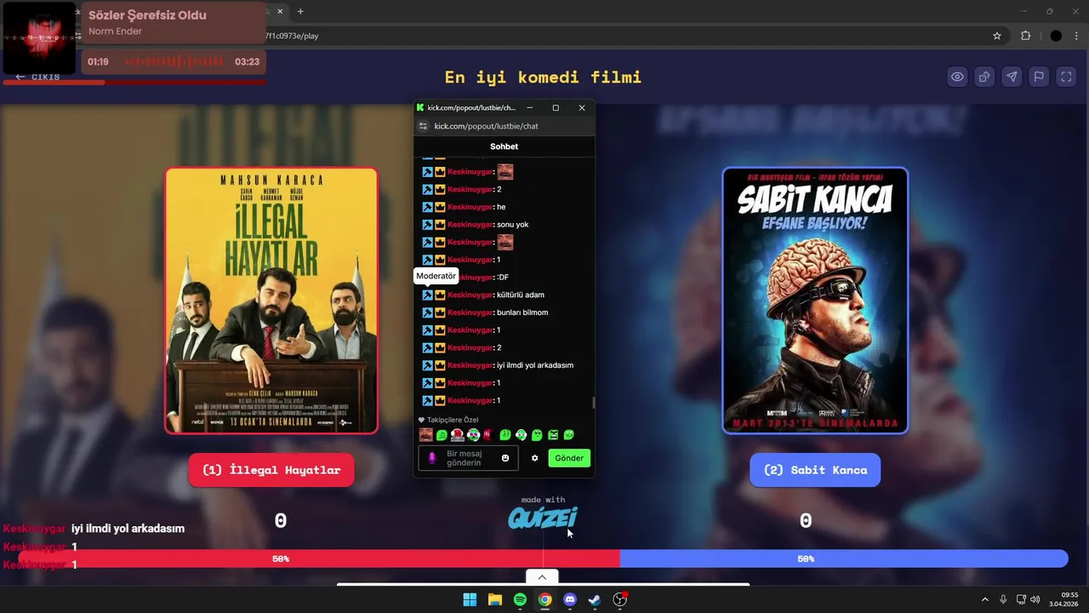1089x613 pixels.
Task: Open Discord from the taskbar
Action: [570, 599]
